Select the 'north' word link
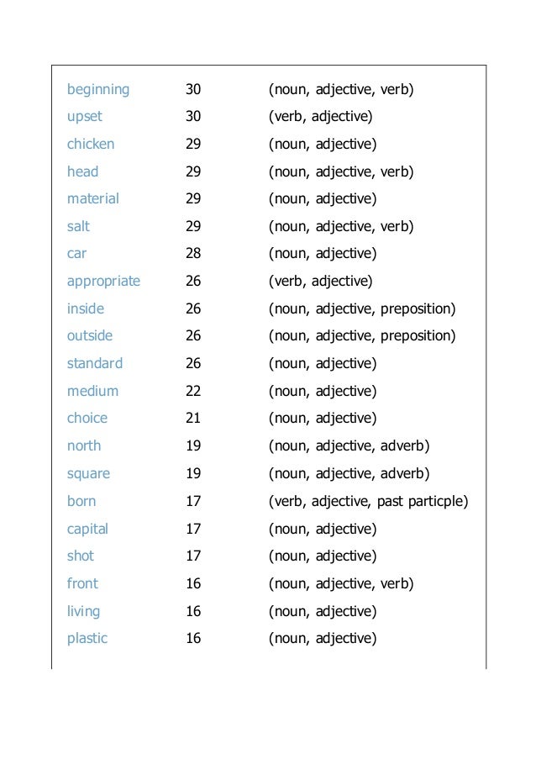536x759 pixels. click(x=84, y=445)
